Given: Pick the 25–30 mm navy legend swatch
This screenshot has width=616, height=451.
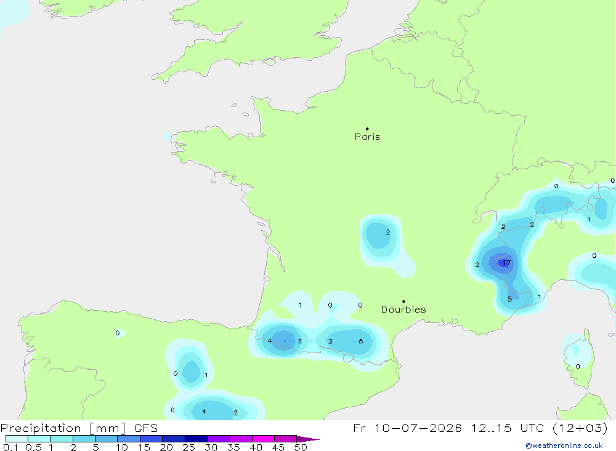Looking at the screenshot, I should point(196,439).
